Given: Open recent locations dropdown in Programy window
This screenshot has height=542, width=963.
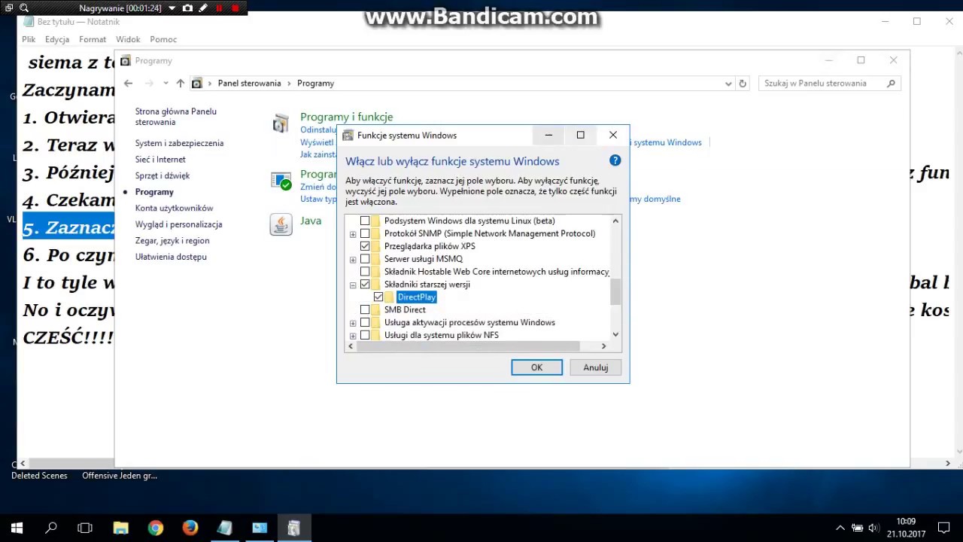Looking at the screenshot, I should (166, 84).
